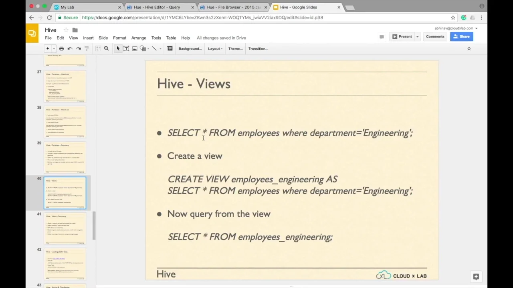Open the Present dropdown arrow
This screenshot has width=513, height=288.
(417, 37)
